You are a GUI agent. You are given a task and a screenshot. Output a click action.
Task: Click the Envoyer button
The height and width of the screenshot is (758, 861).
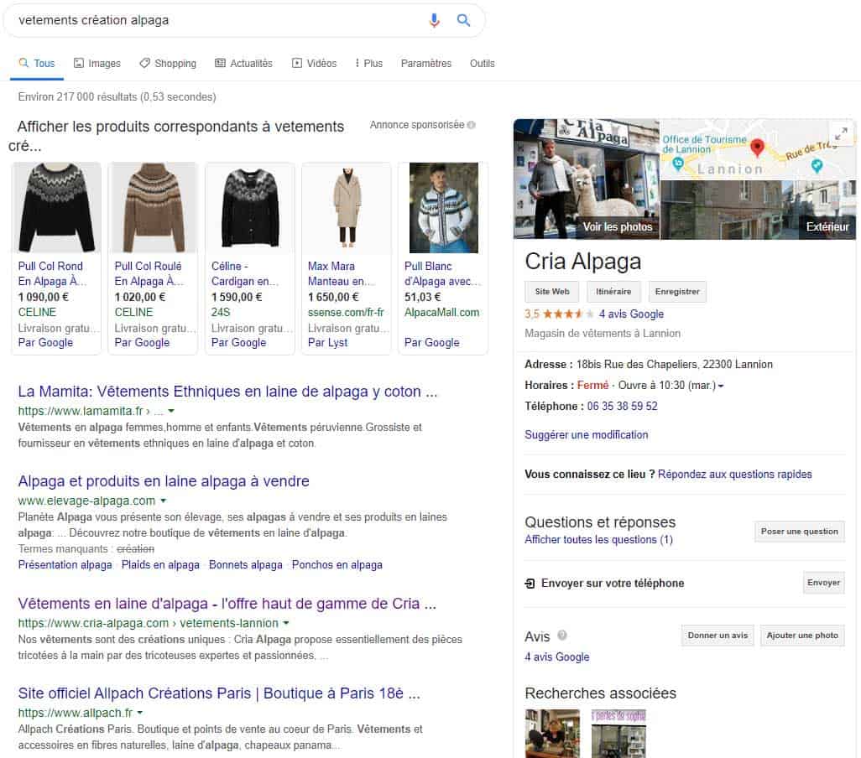point(824,583)
